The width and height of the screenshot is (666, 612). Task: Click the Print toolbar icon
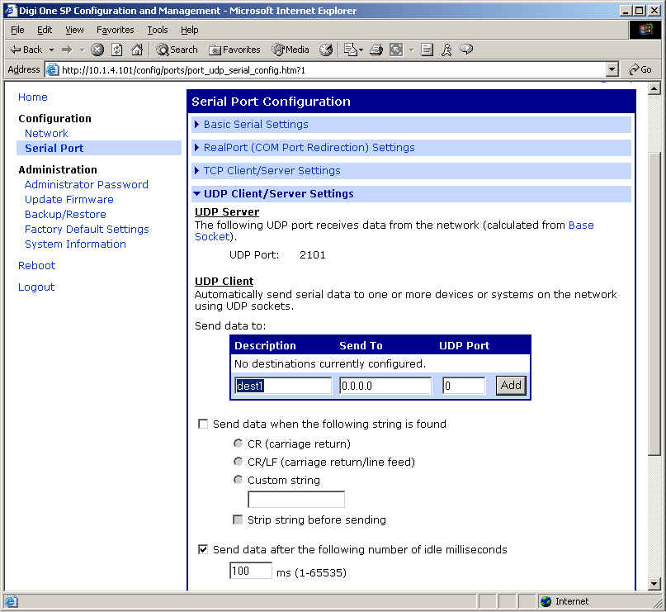click(375, 50)
